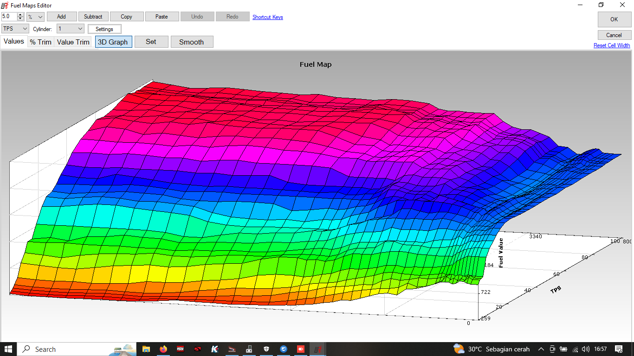Open the Cylinder number dropdown
This screenshot has height=356, width=634.
[70, 29]
